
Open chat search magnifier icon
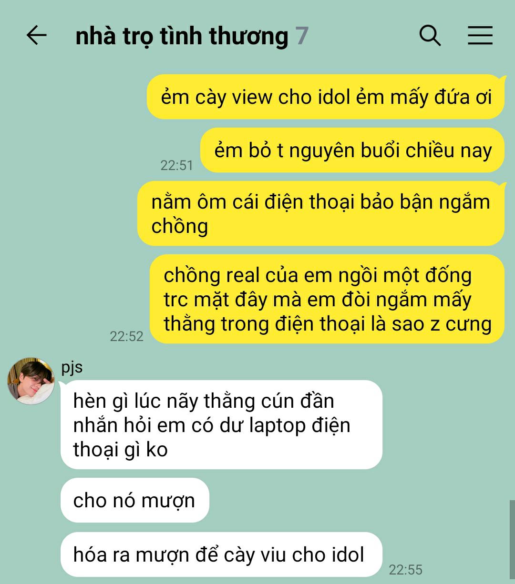[x=430, y=36]
